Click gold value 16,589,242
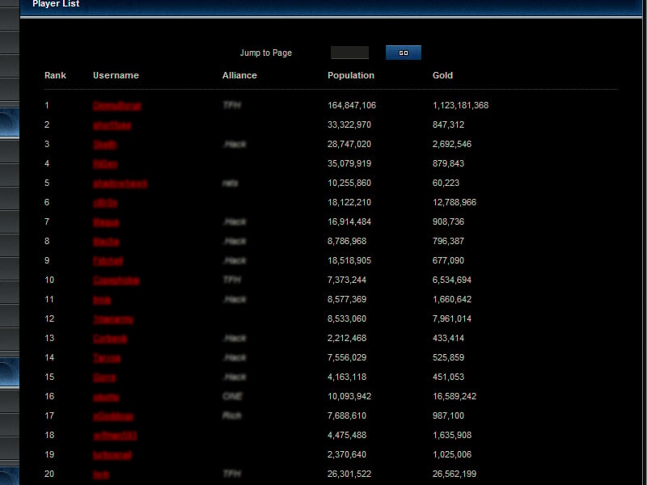Screen dimensions: 647x485 tap(455, 396)
